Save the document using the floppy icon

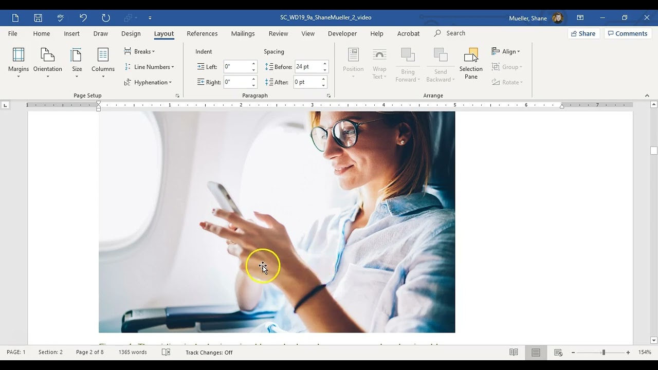click(38, 18)
